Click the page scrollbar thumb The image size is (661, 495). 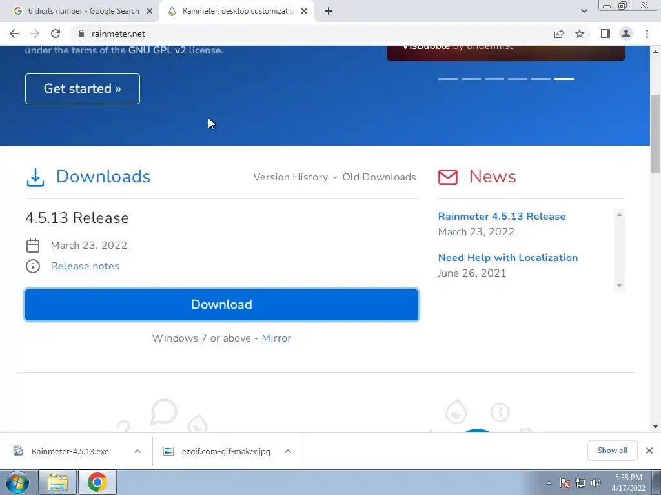click(x=656, y=134)
